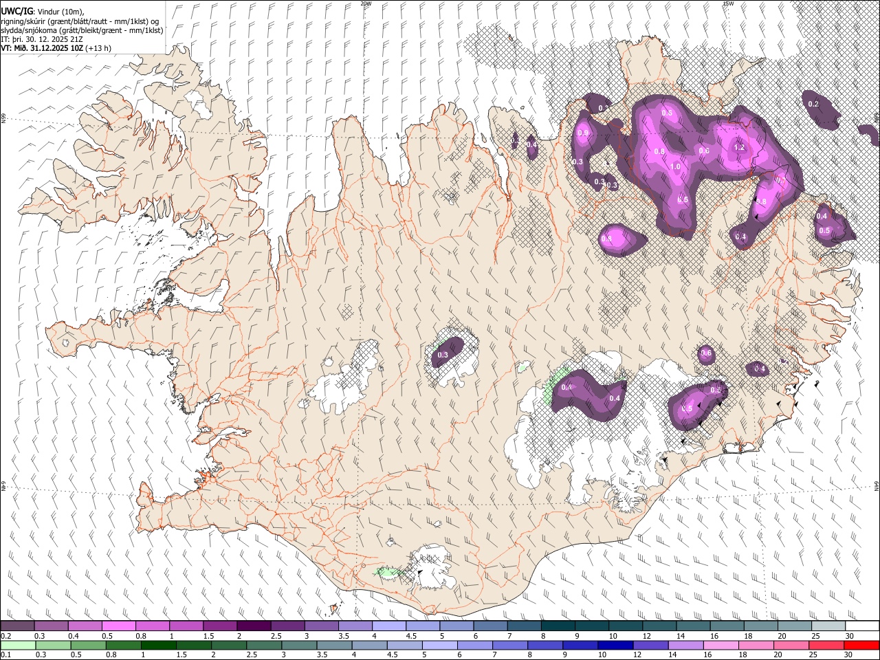Pick the darkest purple 2 snow legend swatch
This screenshot has height=660, width=880.
tap(254, 626)
